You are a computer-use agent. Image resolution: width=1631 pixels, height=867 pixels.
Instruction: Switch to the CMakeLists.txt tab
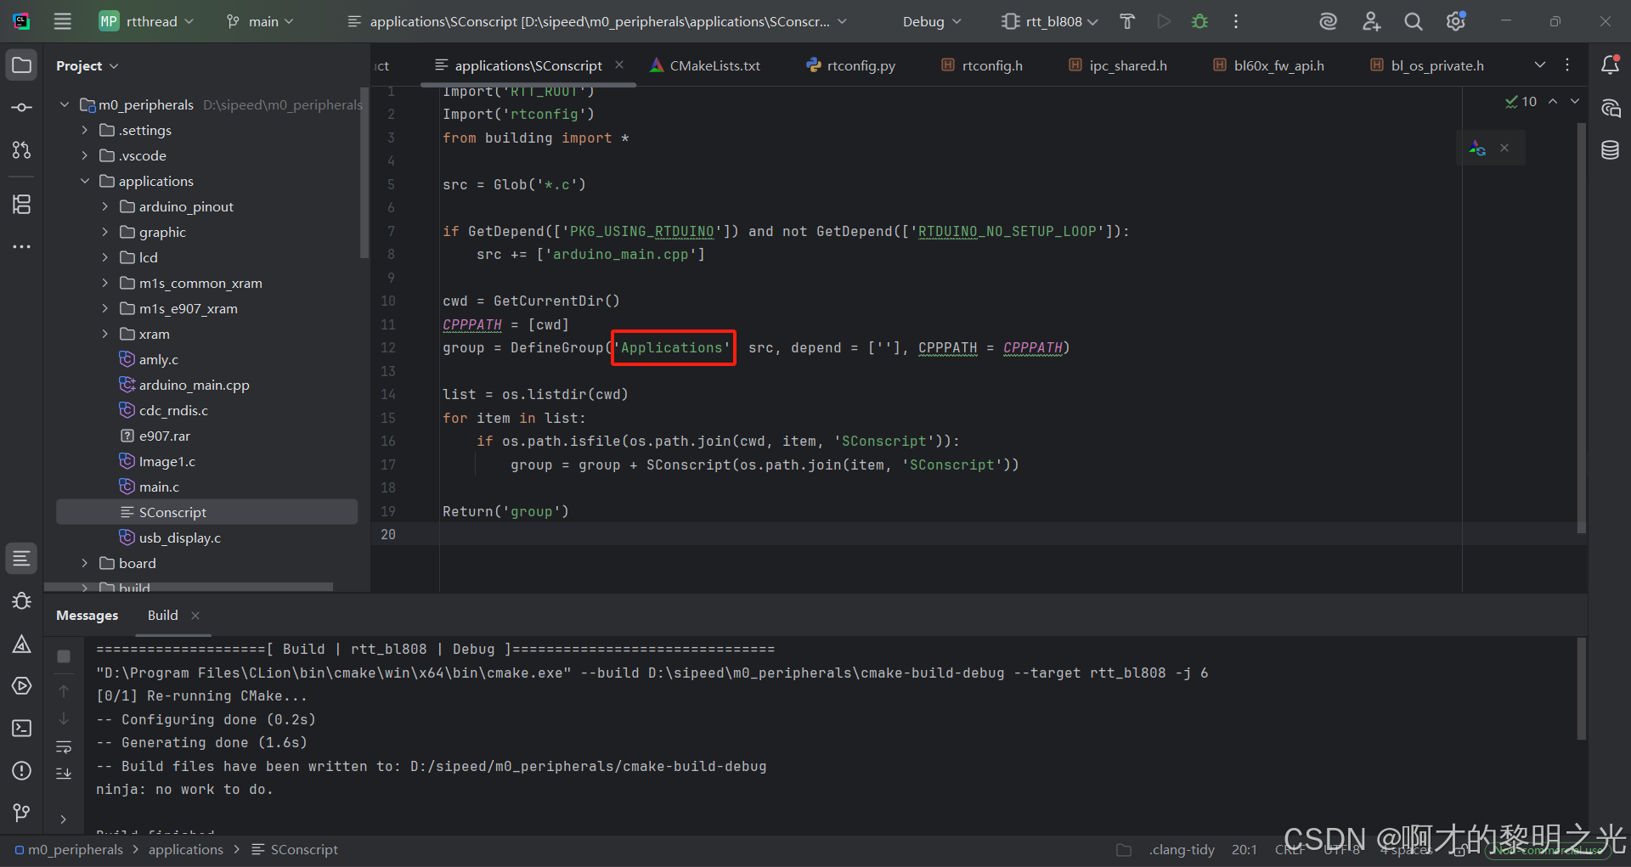point(714,65)
